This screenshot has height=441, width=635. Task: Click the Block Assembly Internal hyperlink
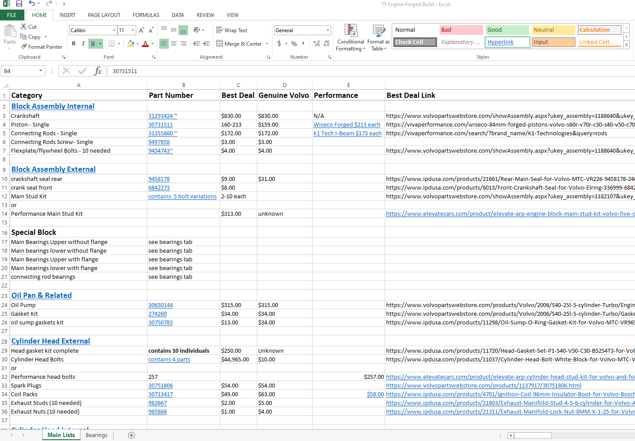53,106
